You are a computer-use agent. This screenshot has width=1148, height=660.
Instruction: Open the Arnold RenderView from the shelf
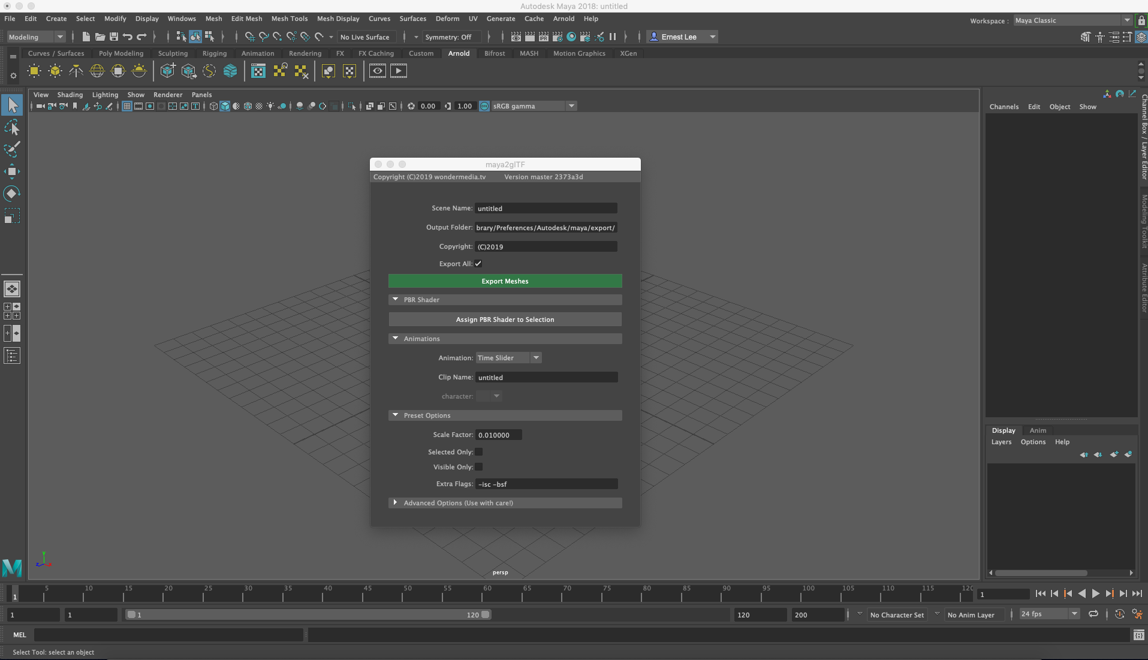tap(258, 71)
